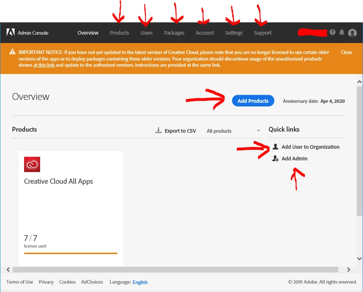
Task: Click the horizontal scrollbar track
Action: [175, 269]
